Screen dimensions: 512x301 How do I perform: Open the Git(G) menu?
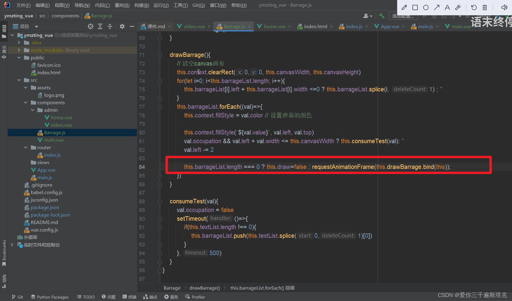point(199,5)
